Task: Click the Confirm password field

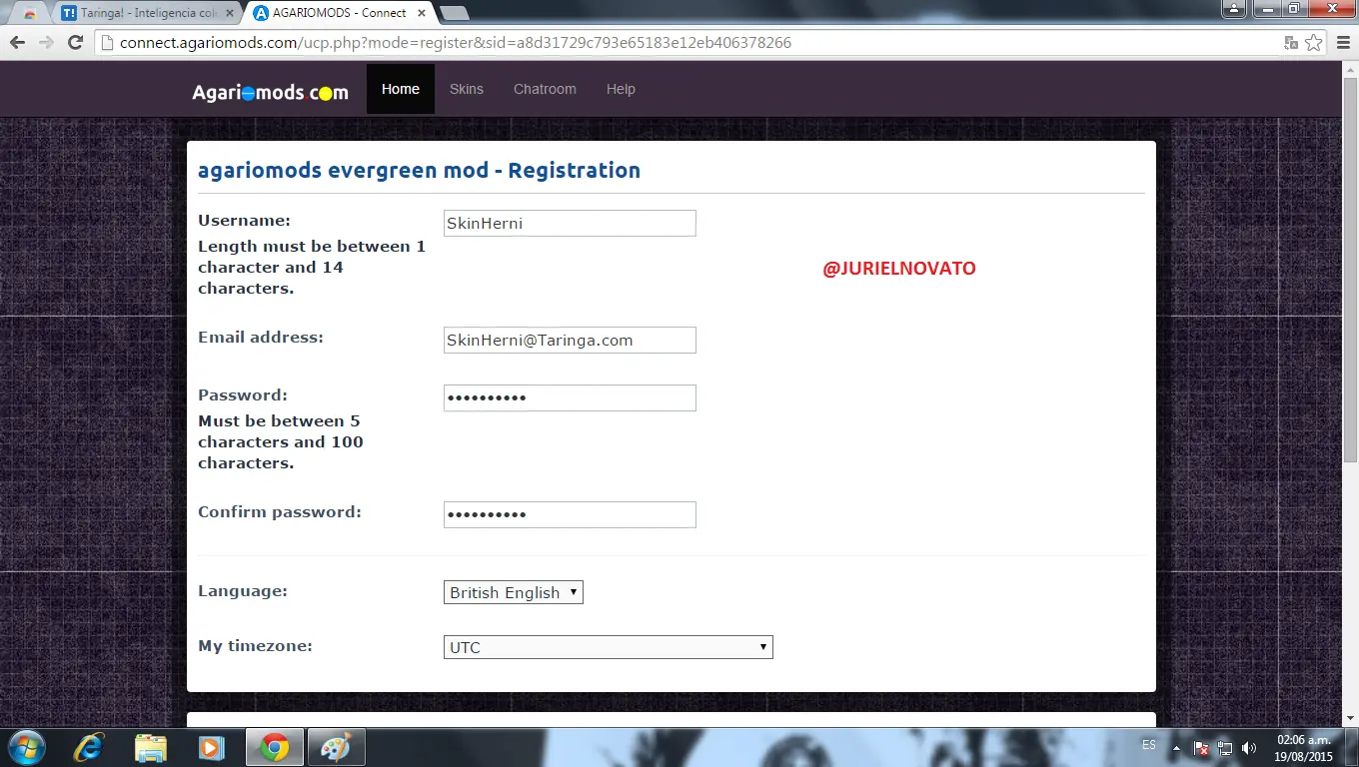Action: tap(570, 514)
